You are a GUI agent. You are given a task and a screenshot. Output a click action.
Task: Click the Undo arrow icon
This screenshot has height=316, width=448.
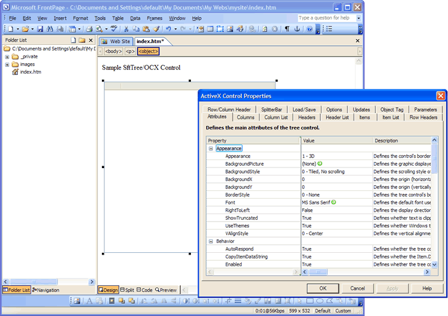click(168, 29)
